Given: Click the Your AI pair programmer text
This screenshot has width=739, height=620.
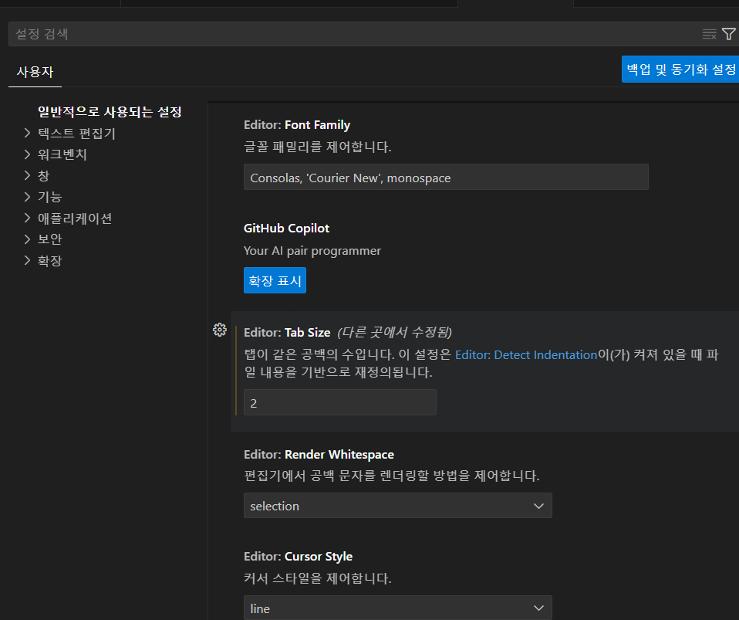Looking at the screenshot, I should click(x=312, y=250).
